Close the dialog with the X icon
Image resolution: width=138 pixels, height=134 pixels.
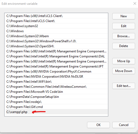tap(135, 4)
